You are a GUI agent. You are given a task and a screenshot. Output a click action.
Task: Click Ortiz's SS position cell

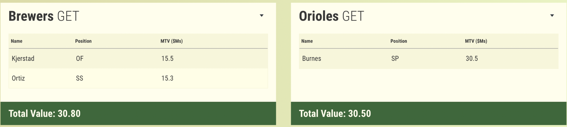pyautogui.click(x=79, y=78)
